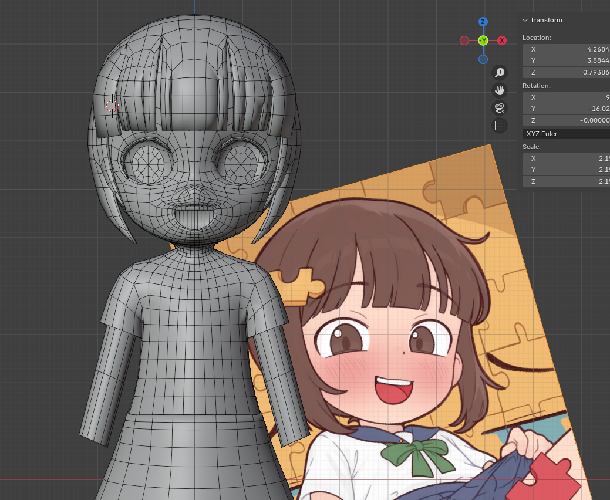Click the Location Y field
Image resolution: width=610 pixels, height=500 pixels.
click(566, 60)
